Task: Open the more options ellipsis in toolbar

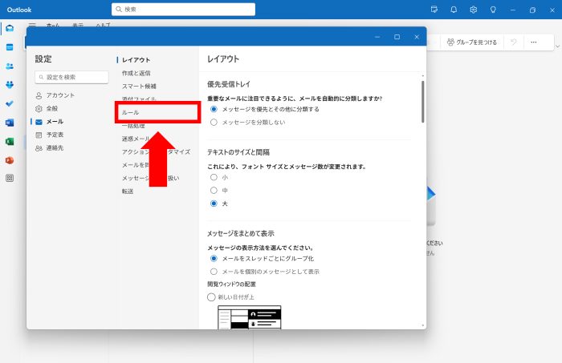Action: [533, 42]
